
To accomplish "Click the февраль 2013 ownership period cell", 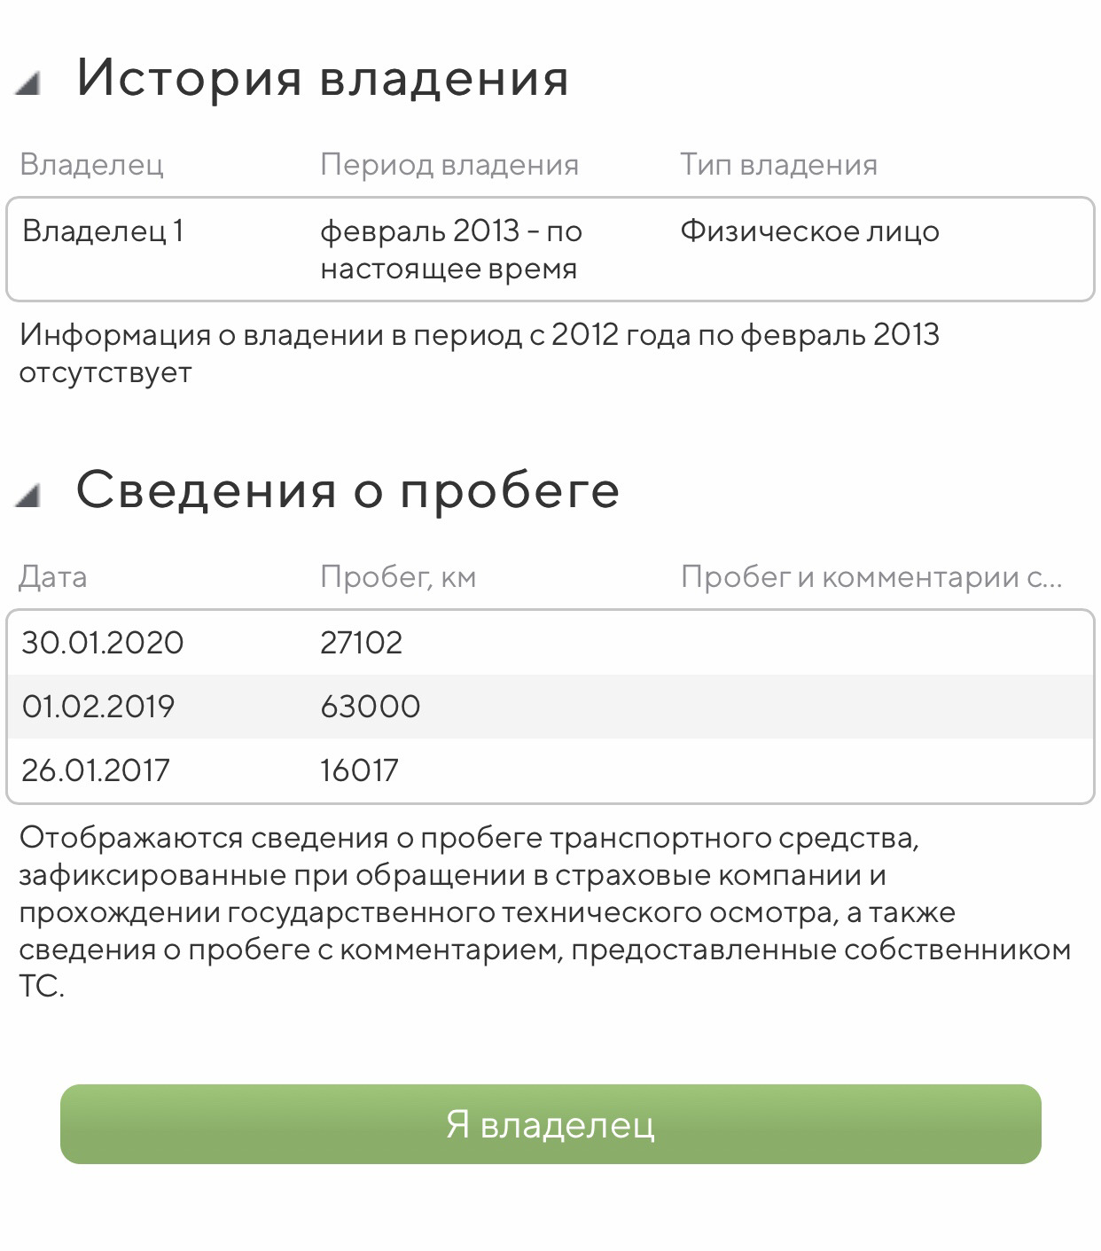I will [450, 249].
